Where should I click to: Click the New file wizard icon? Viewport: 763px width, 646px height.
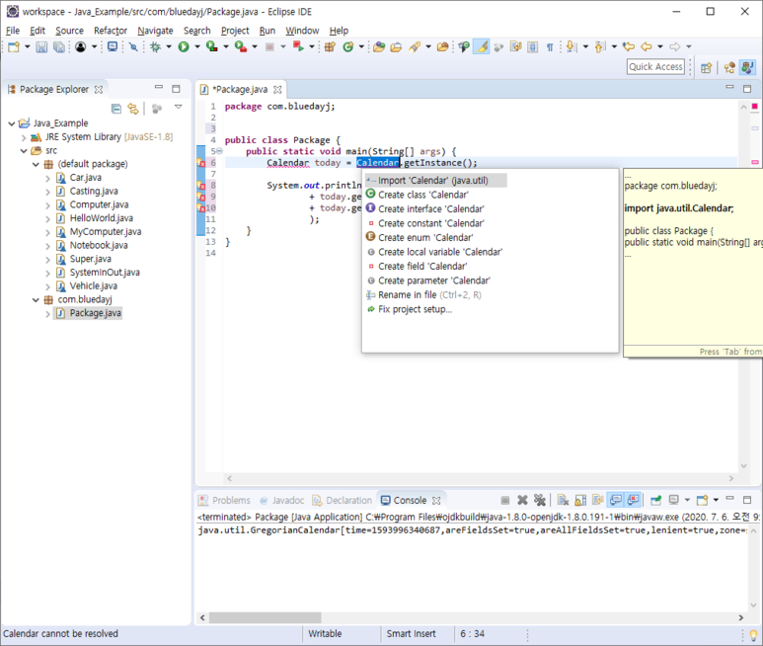click(14, 46)
